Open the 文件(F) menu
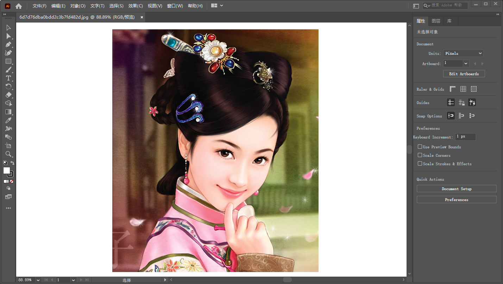Image resolution: width=503 pixels, height=284 pixels. (39, 6)
